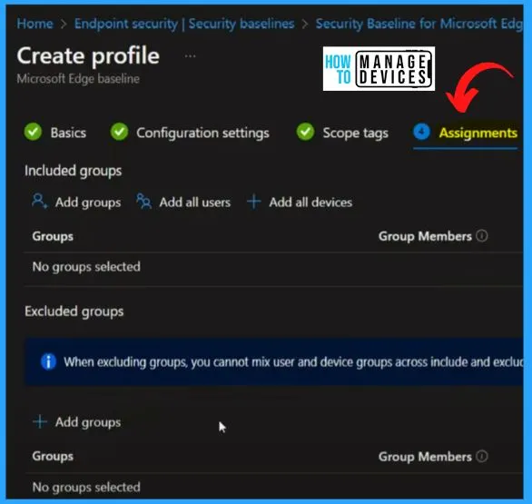Image resolution: width=532 pixels, height=504 pixels.
Task: Click Group Members header in Included groups table
Action: coord(425,236)
